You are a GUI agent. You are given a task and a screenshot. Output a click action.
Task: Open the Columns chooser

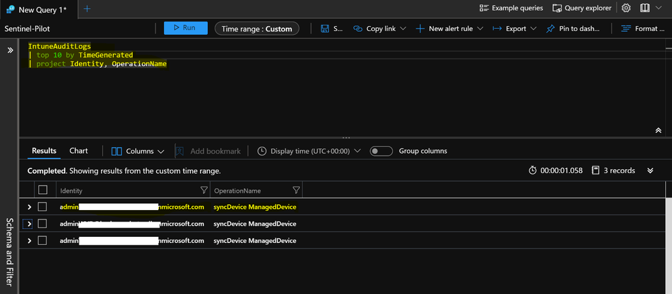point(138,151)
